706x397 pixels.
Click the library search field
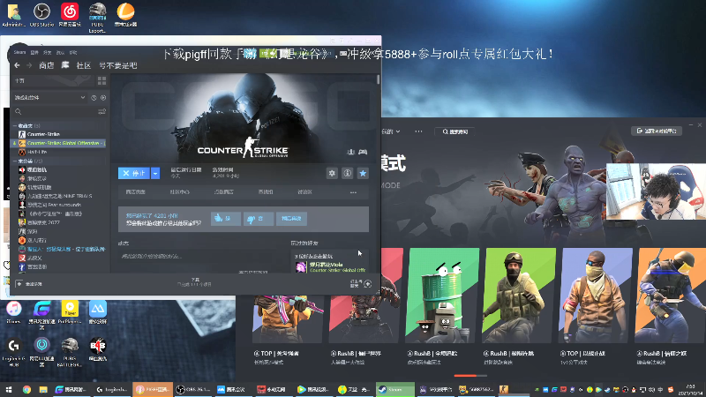pyautogui.click(x=55, y=112)
